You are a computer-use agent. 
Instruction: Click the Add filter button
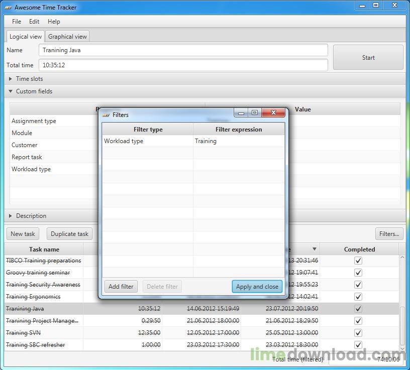[121, 287]
